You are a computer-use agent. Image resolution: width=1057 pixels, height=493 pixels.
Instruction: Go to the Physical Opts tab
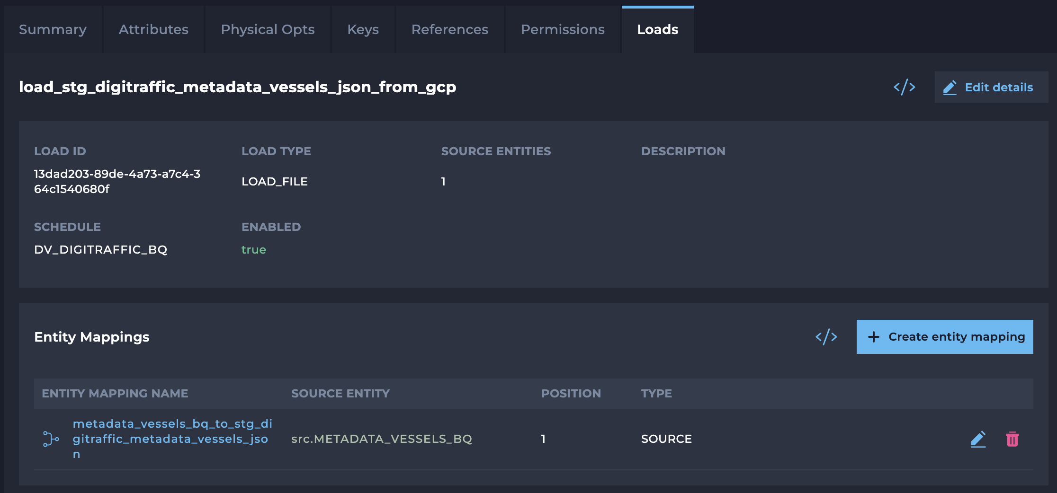click(x=268, y=29)
